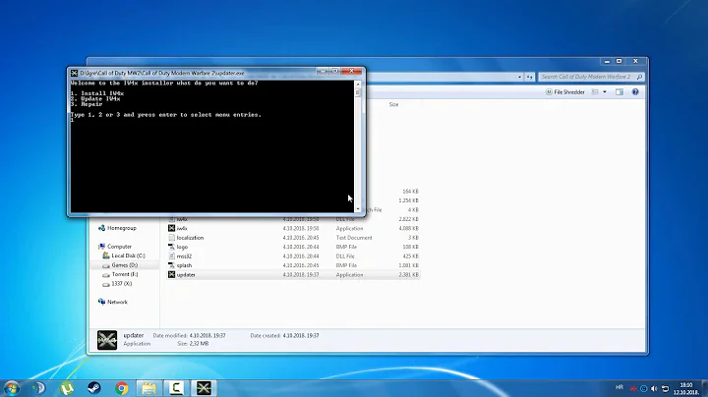Open the Camtasia recorder taskbar icon
This screenshot has width=708, height=397.
(176, 388)
